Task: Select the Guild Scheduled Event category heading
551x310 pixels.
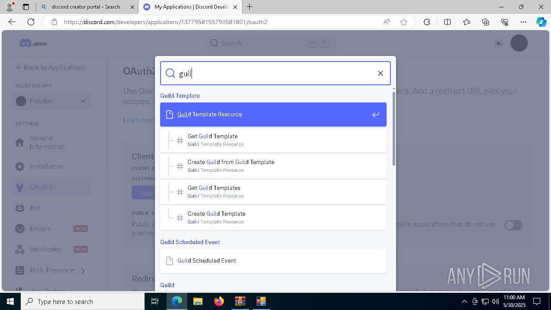Action: pos(190,242)
